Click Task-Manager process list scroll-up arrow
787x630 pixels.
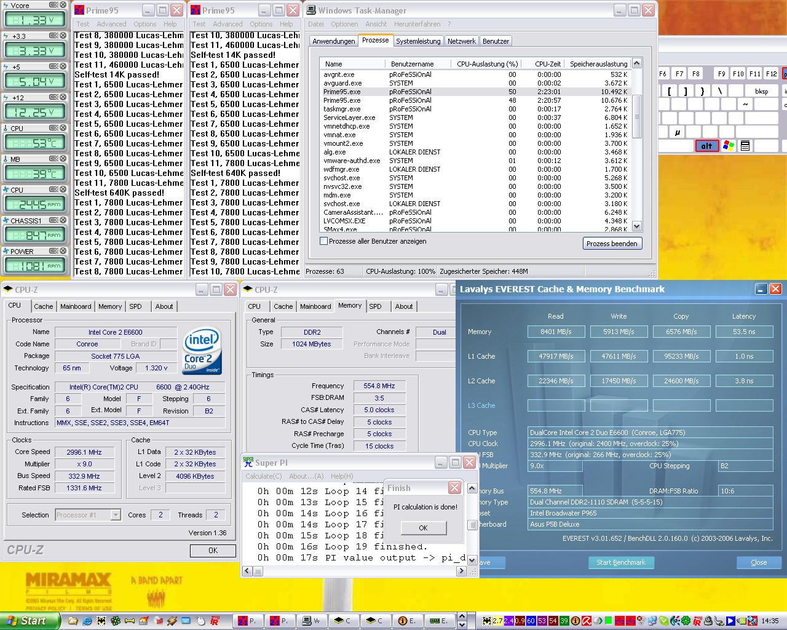(x=637, y=63)
